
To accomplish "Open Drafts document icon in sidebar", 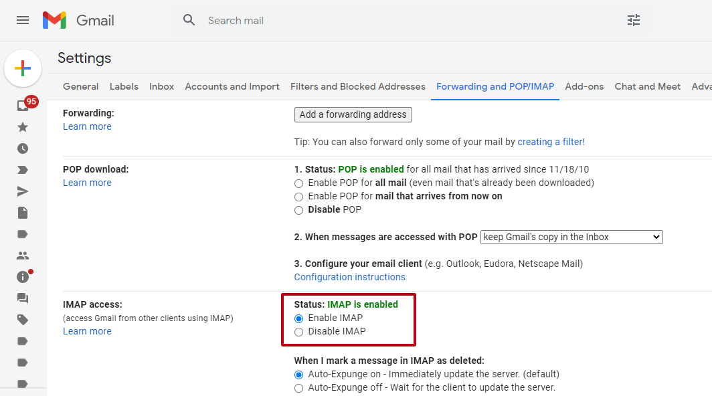I will [x=23, y=213].
